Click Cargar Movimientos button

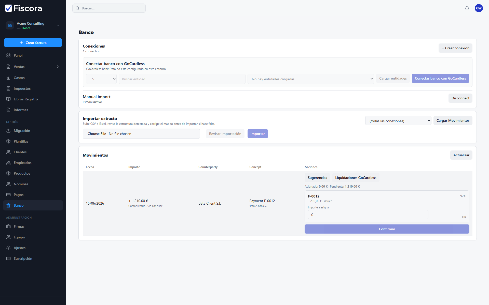coord(453,120)
